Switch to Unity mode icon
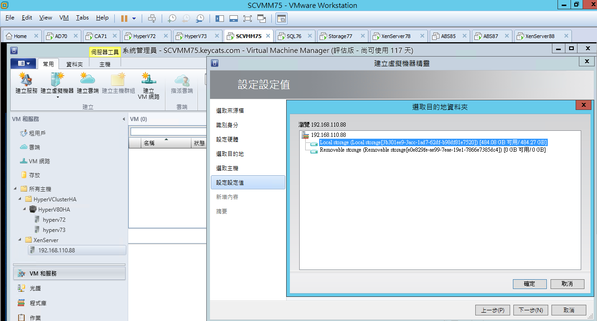 261,18
